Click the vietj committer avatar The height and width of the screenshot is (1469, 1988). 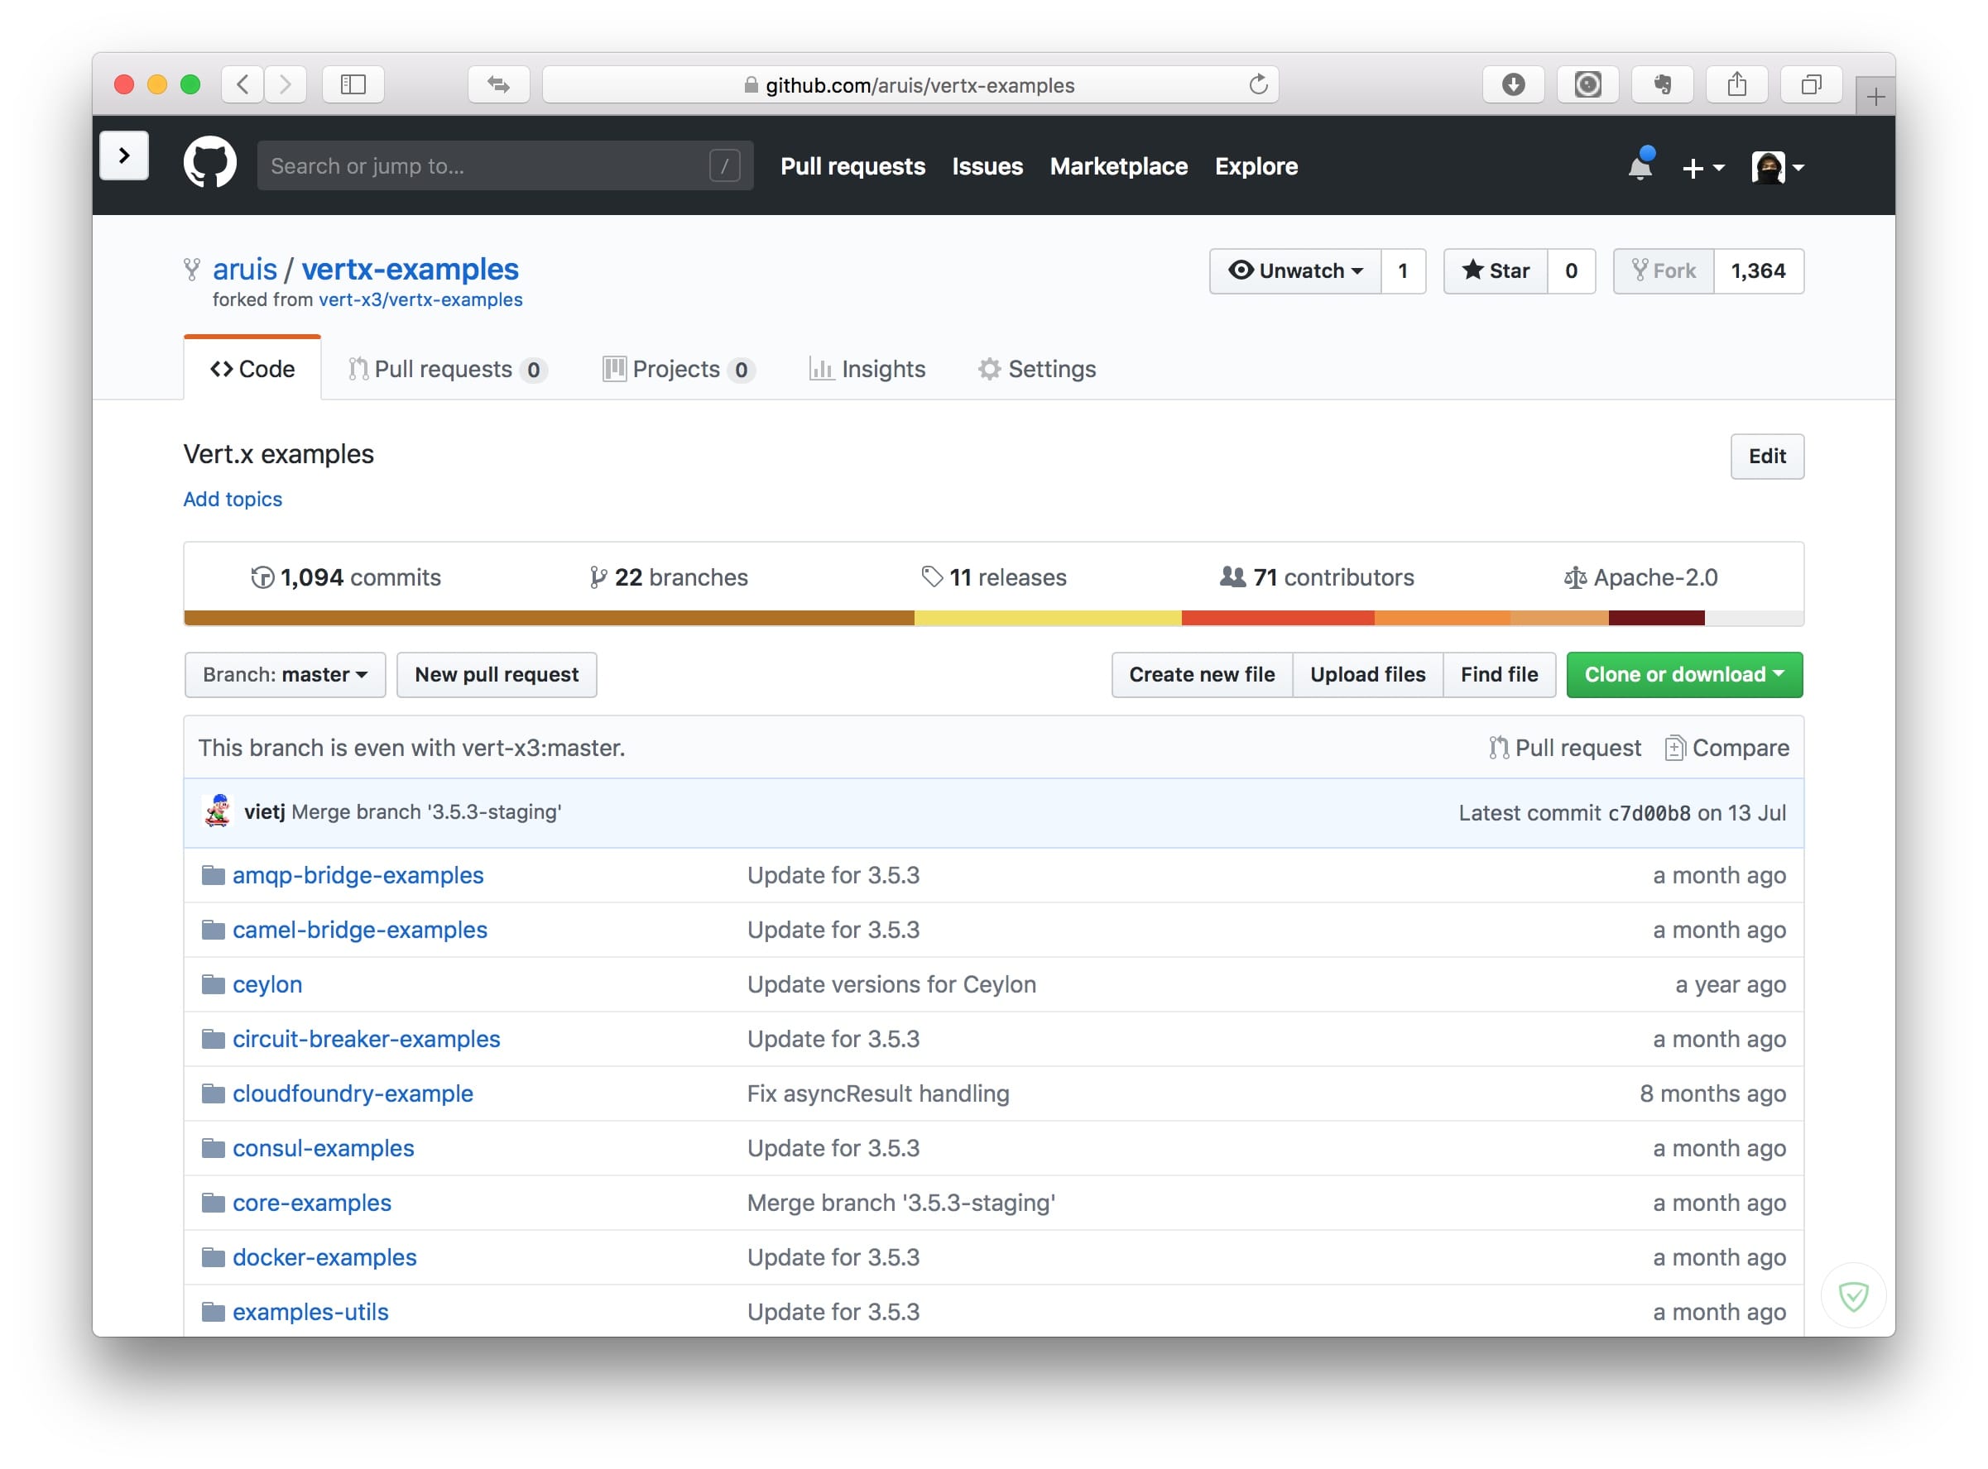click(216, 812)
